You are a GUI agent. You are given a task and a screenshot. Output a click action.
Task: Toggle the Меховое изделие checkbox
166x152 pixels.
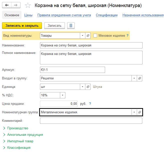click(95, 36)
